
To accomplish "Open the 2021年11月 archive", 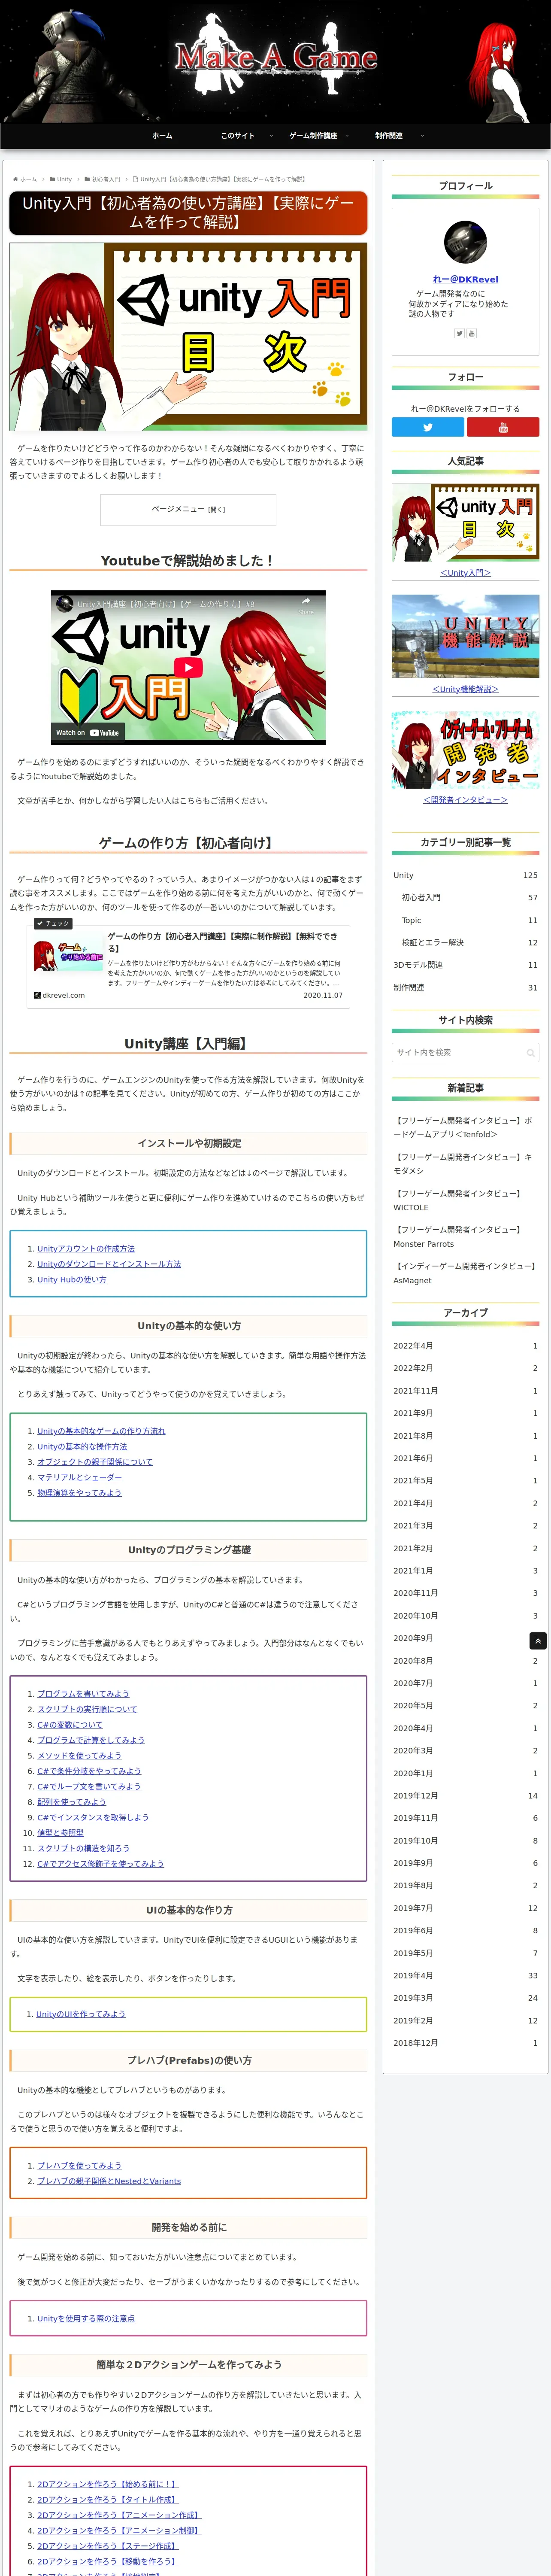I will click(x=465, y=1390).
